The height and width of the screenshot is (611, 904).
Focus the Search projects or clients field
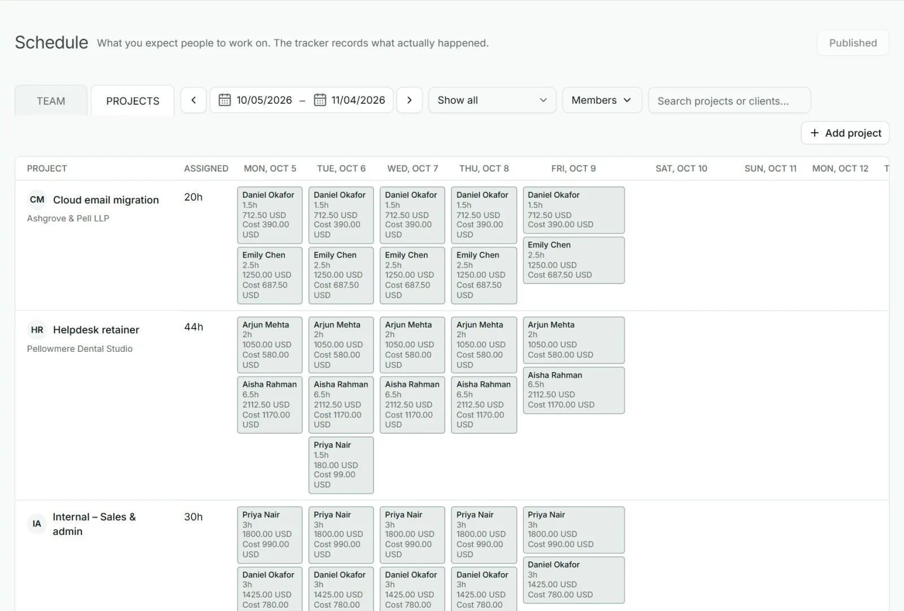(729, 101)
